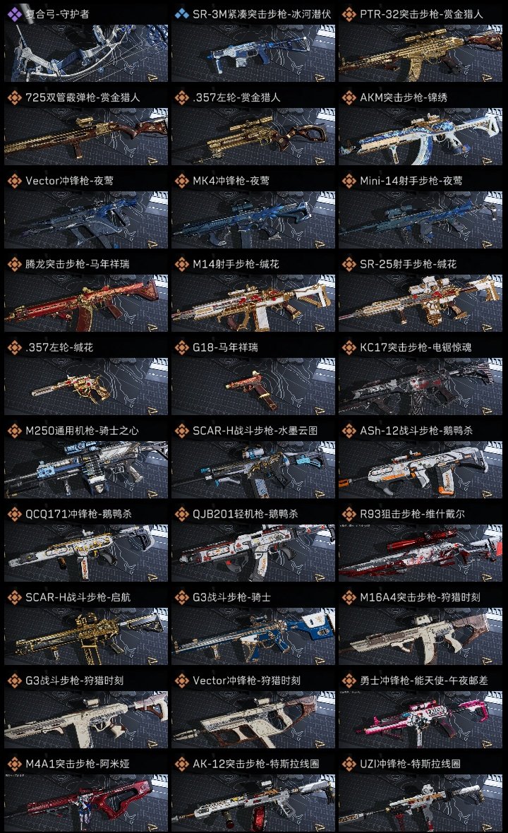Click the rarity icon beside G3战斗步枪-骑士
Viewport: 508px width, 833px height.
pos(181,597)
